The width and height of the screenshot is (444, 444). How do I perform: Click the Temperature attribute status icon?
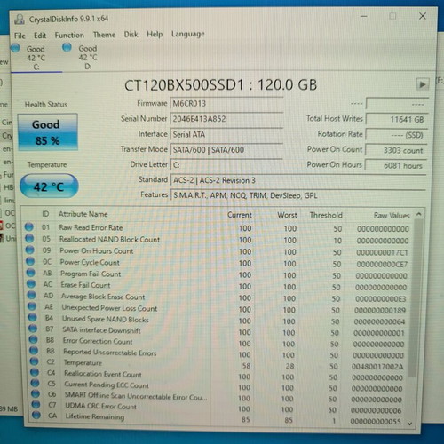click(x=35, y=361)
